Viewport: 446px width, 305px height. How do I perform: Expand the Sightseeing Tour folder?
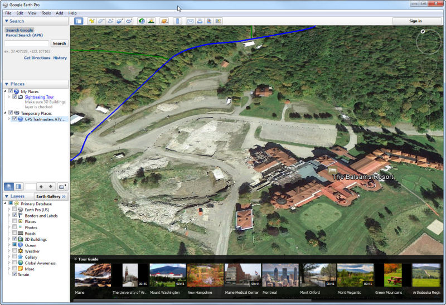coord(9,97)
